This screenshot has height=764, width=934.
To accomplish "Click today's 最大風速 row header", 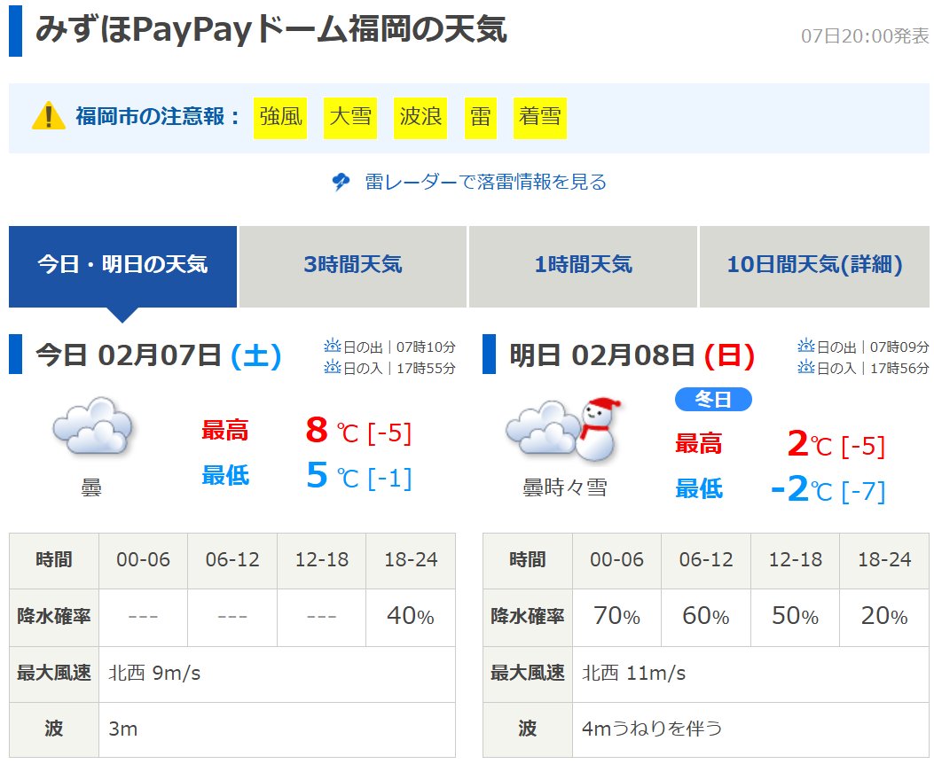I will coord(54,674).
